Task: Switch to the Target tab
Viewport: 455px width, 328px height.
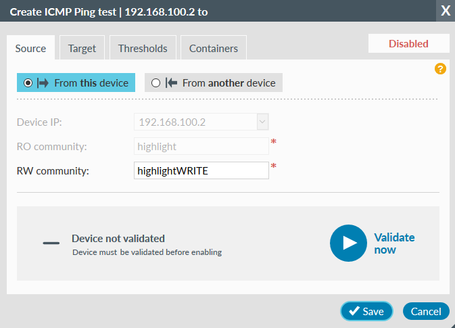Action: pos(82,48)
